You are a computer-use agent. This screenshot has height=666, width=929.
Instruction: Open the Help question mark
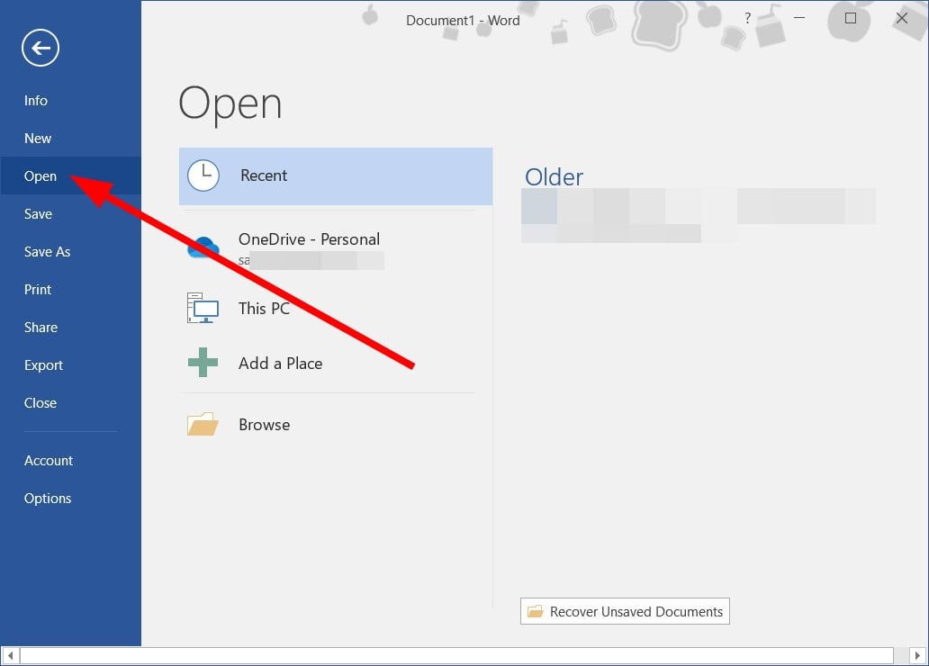[748, 18]
